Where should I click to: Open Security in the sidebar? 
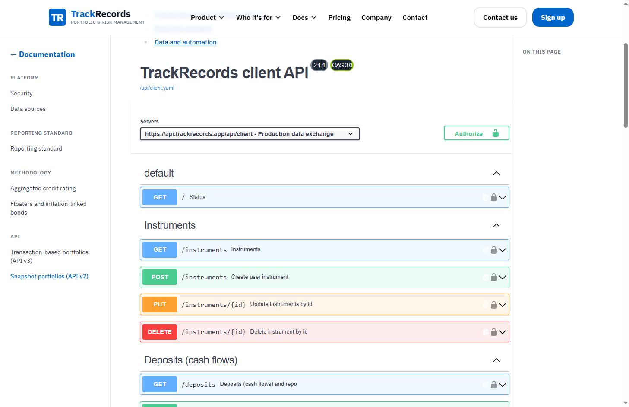(22, 93)
